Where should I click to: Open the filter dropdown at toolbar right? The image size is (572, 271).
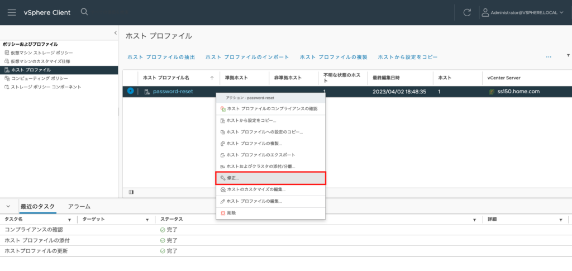point(568,55)
